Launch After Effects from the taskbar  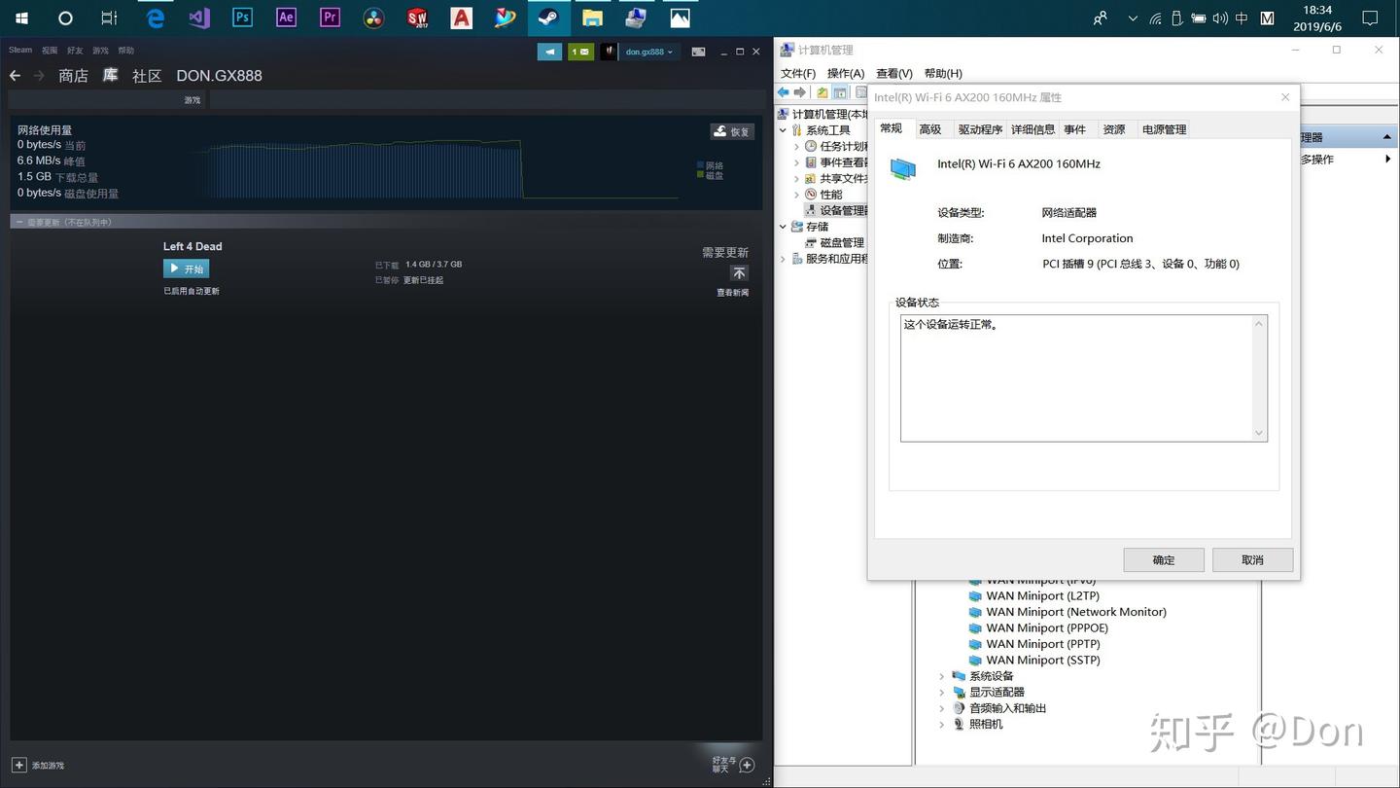click(x=286, y=18)
